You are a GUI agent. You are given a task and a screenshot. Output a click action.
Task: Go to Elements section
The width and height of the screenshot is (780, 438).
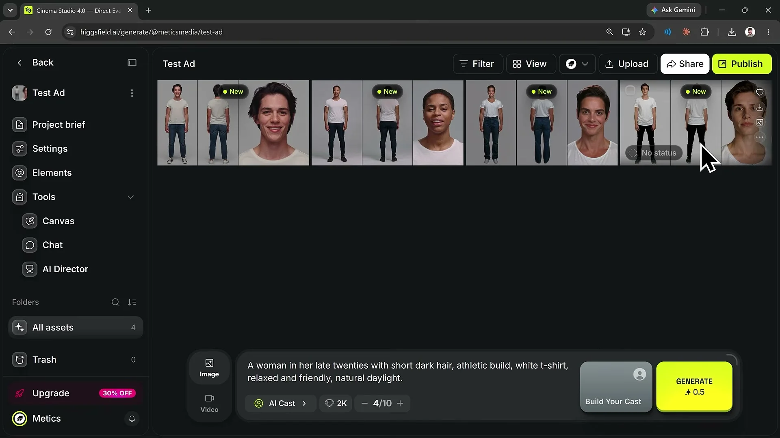(76, 173)
